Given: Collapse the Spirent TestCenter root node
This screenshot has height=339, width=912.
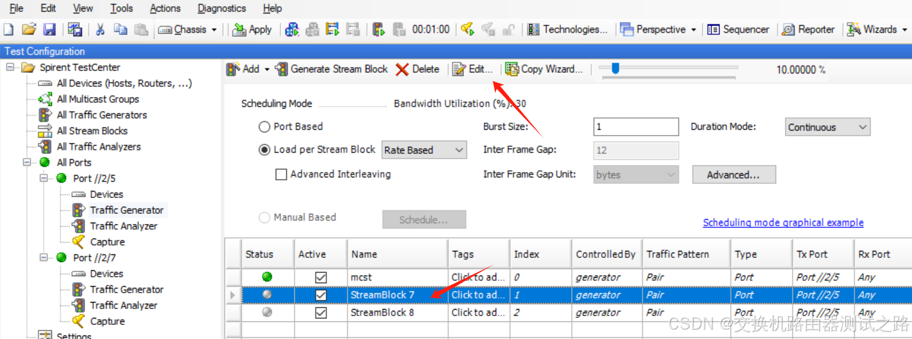Looking at the screenshot, I should click(10, 68).
